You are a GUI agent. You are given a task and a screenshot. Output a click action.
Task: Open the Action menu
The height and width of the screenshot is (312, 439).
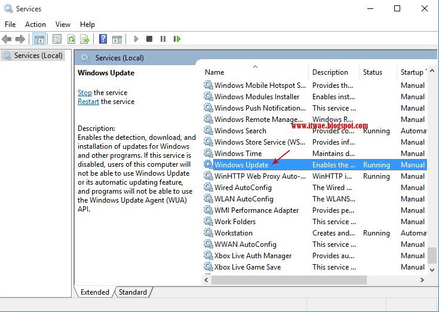point(36,25)
